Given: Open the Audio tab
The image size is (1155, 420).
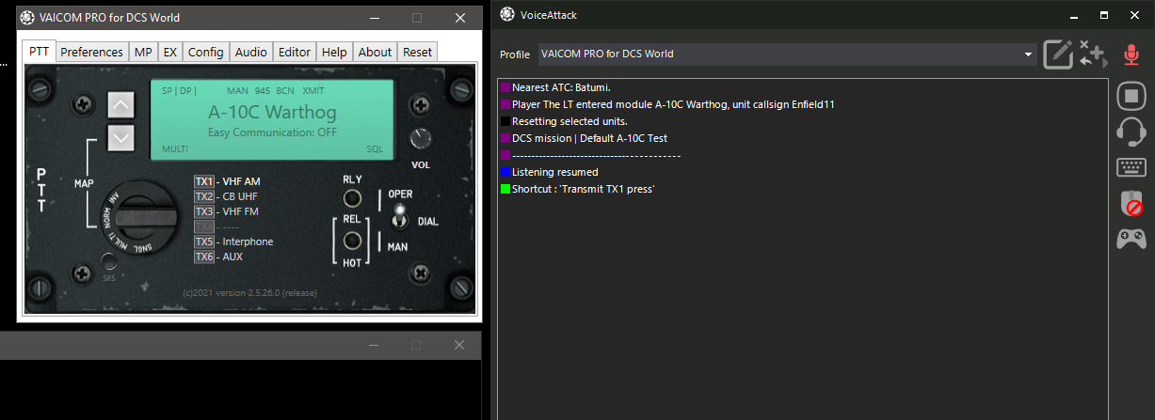Looking at the screenshot, I should coord(251,53).
